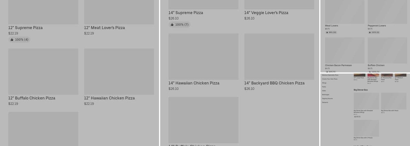This screenshot has height=146, width=410.
Task: Open the 12" Meat Lover's Pizza image
Action: click(x=119, y=12)
